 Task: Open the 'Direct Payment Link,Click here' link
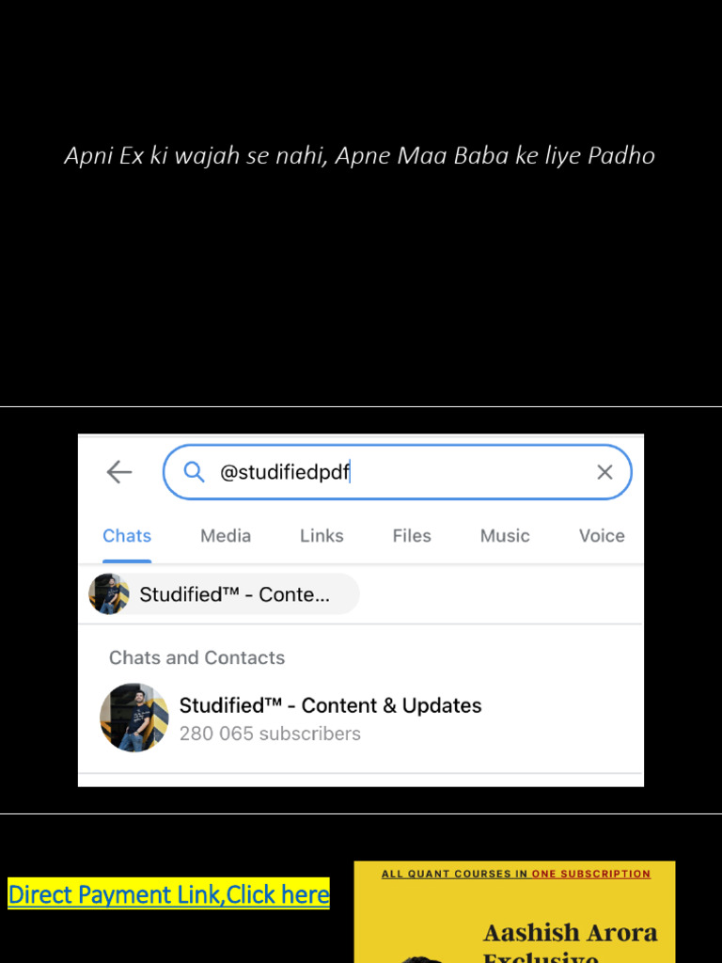click(x=169, y=894)
